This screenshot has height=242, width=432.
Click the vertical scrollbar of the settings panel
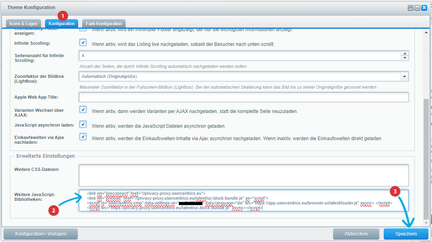point(426,160)
